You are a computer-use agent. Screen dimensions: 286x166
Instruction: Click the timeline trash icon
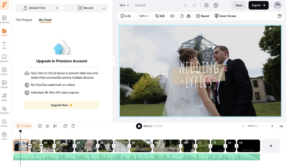tap(73, 126)
